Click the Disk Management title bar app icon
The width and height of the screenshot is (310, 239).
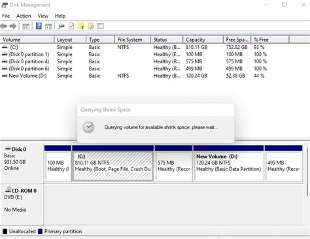click(5, 5)
